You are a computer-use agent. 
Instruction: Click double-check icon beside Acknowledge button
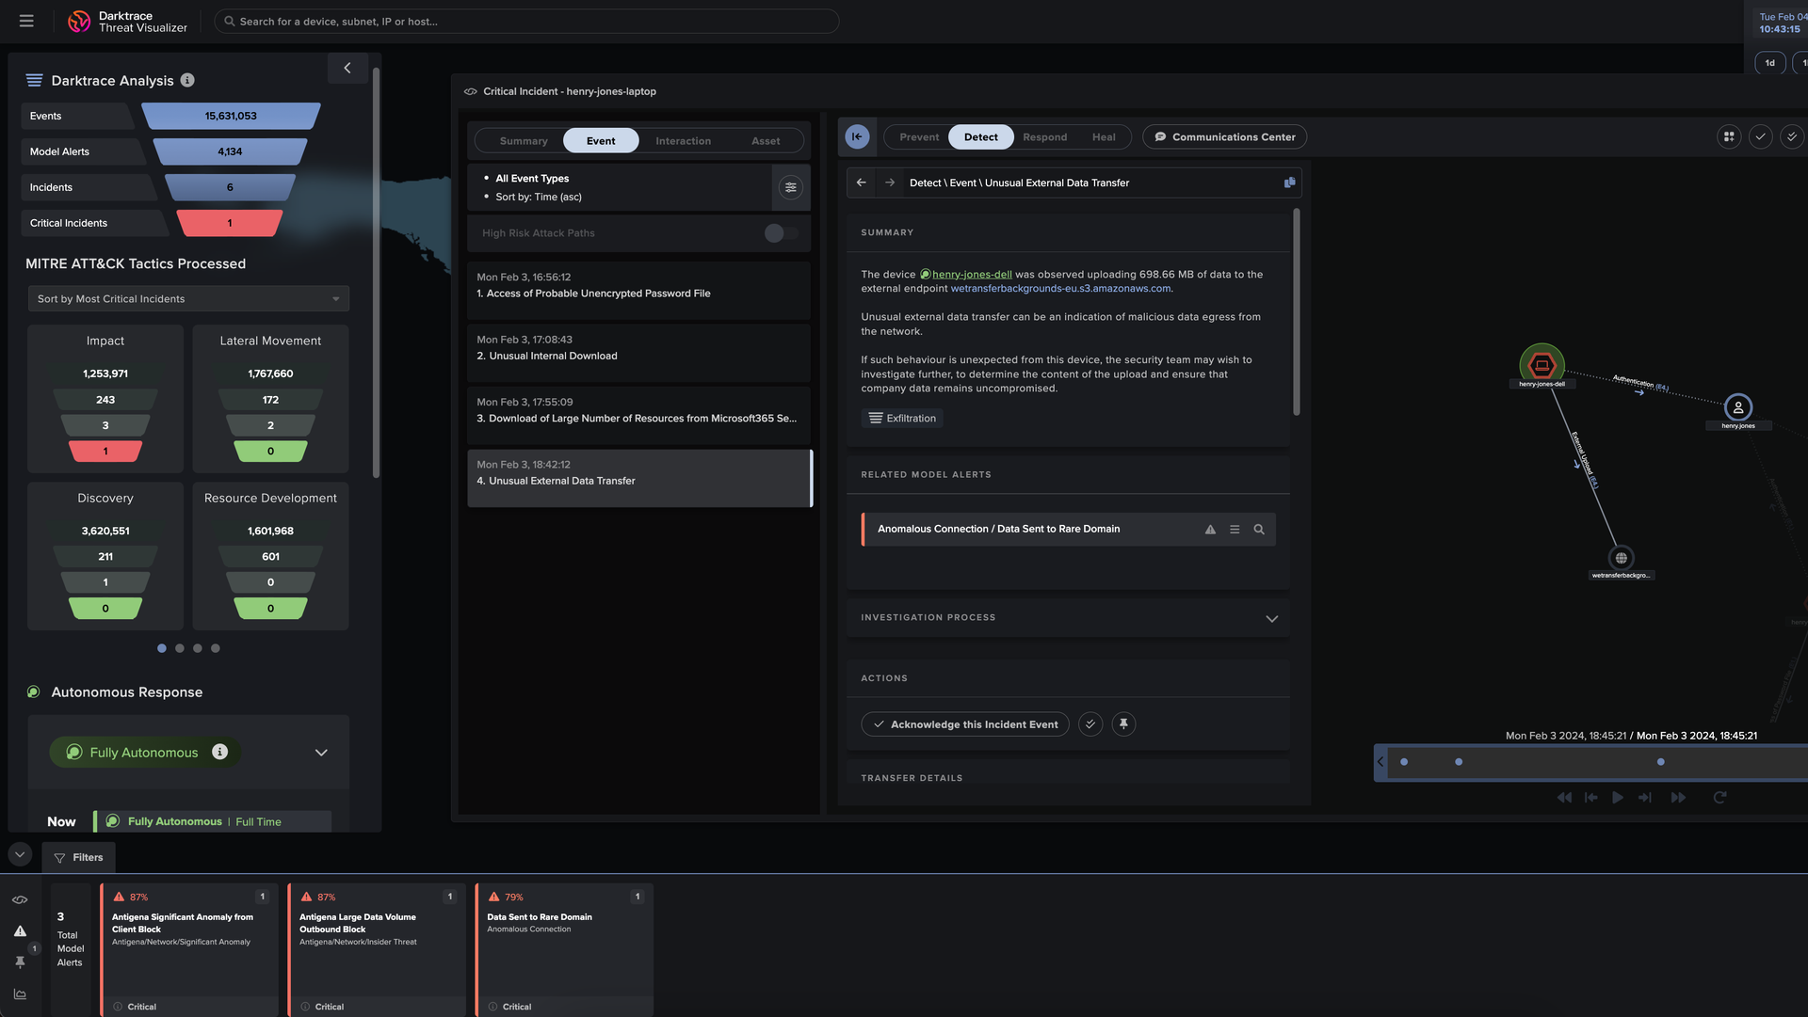point(1090,724)
